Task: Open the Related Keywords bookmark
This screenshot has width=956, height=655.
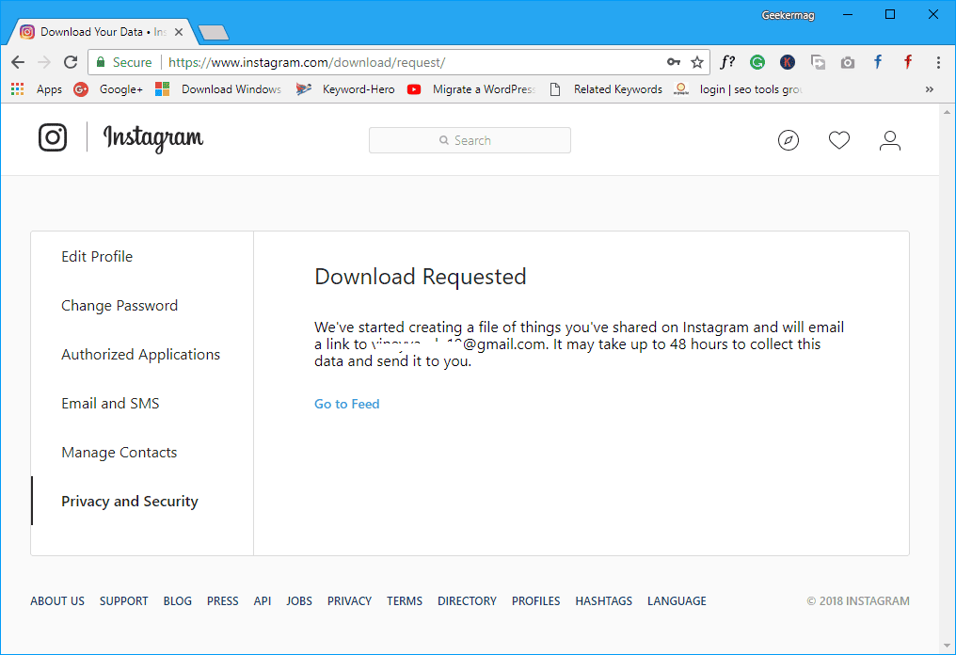Action: 605,89
